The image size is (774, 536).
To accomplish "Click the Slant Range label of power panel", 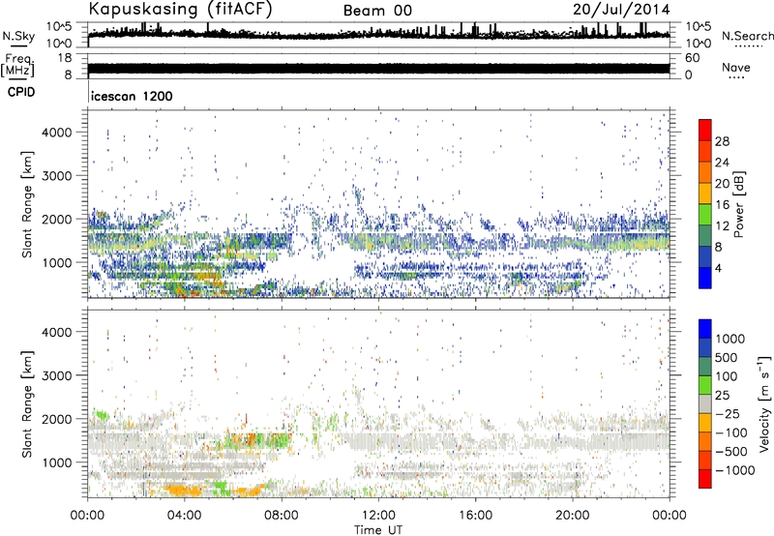I will 27,204.
